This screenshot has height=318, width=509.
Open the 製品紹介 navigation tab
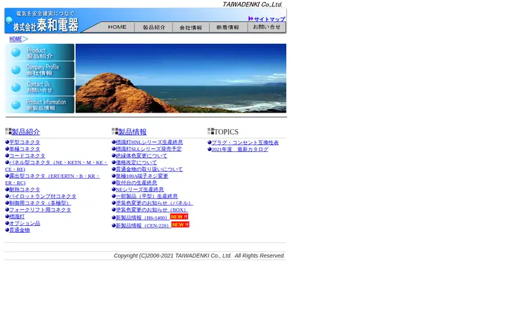point(154,27)
